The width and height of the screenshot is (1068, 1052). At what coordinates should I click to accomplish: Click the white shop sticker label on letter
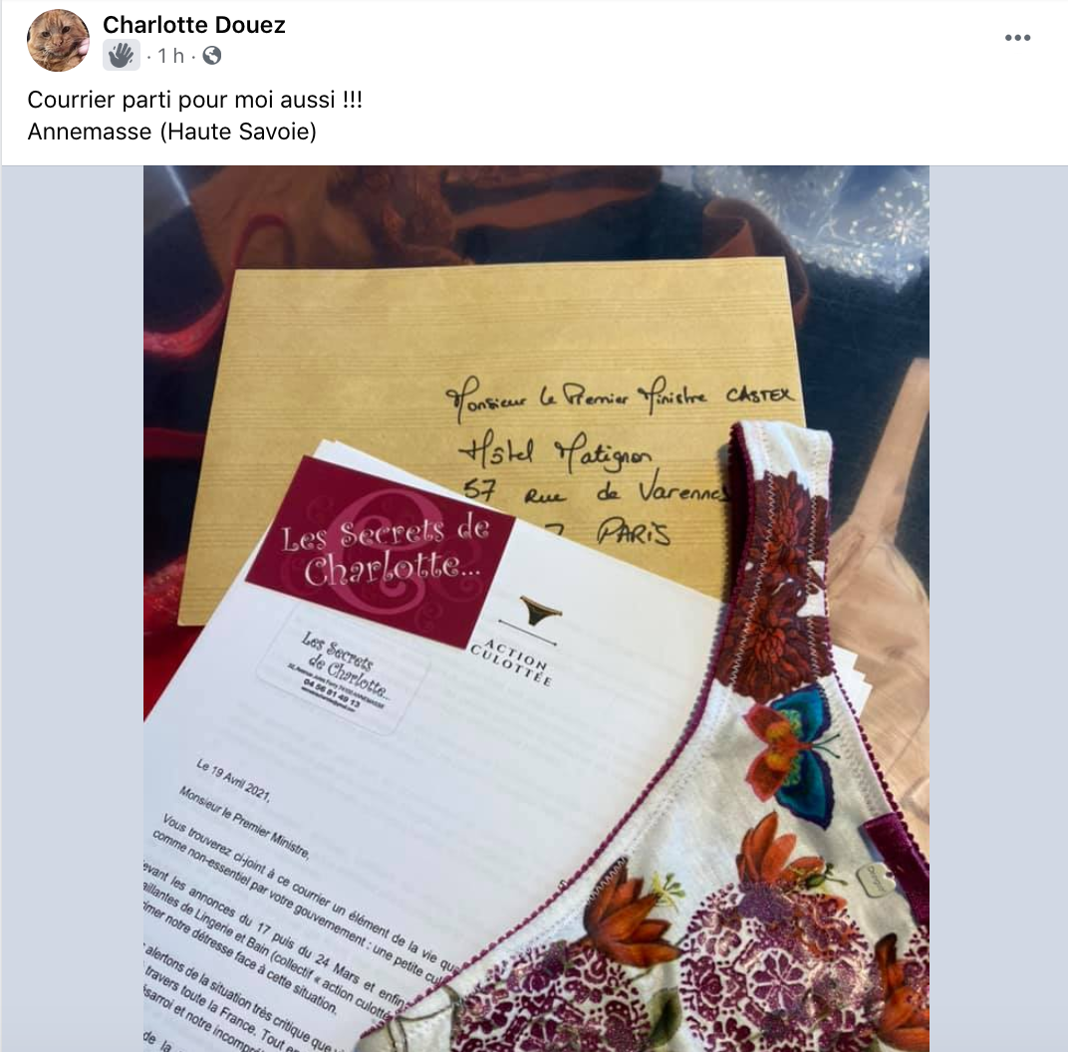pyautogui.click(x=345, y=670)
